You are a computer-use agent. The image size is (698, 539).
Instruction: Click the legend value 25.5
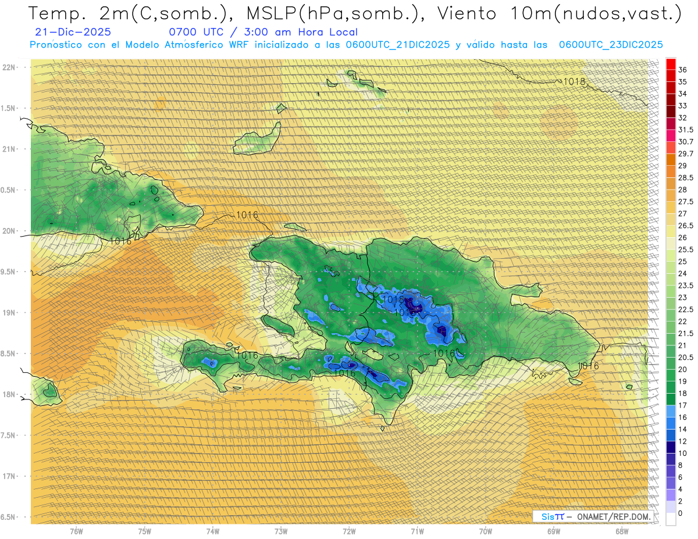(x=685, y=249)
